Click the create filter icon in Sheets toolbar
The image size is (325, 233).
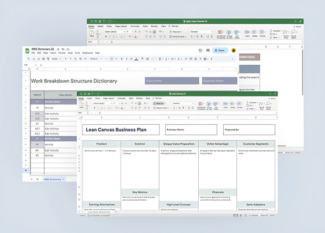click(x=201, y=59)
